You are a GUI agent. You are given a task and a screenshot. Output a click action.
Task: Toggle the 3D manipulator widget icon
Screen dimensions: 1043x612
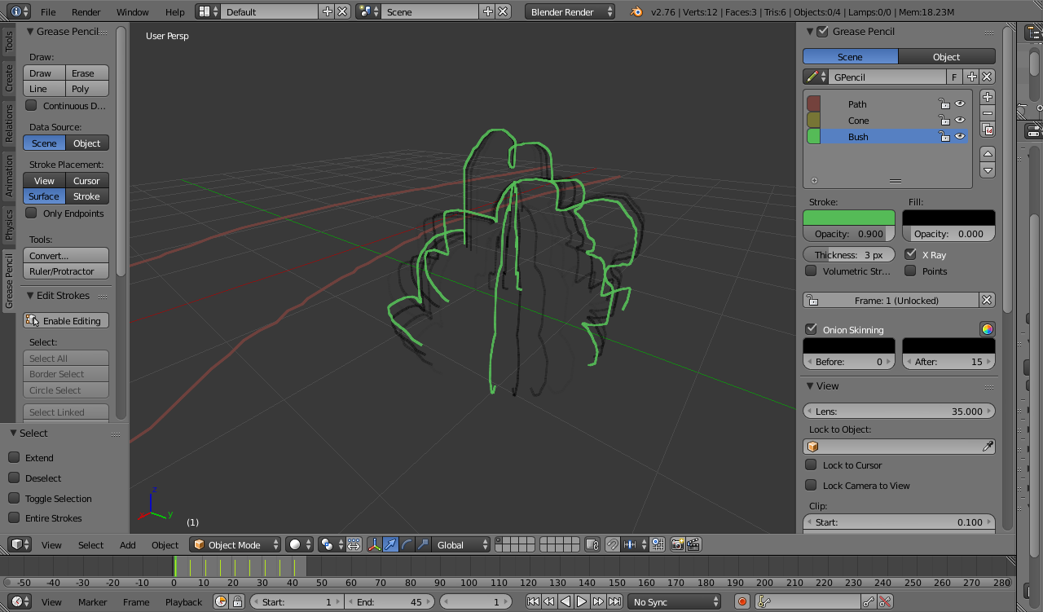374,544
